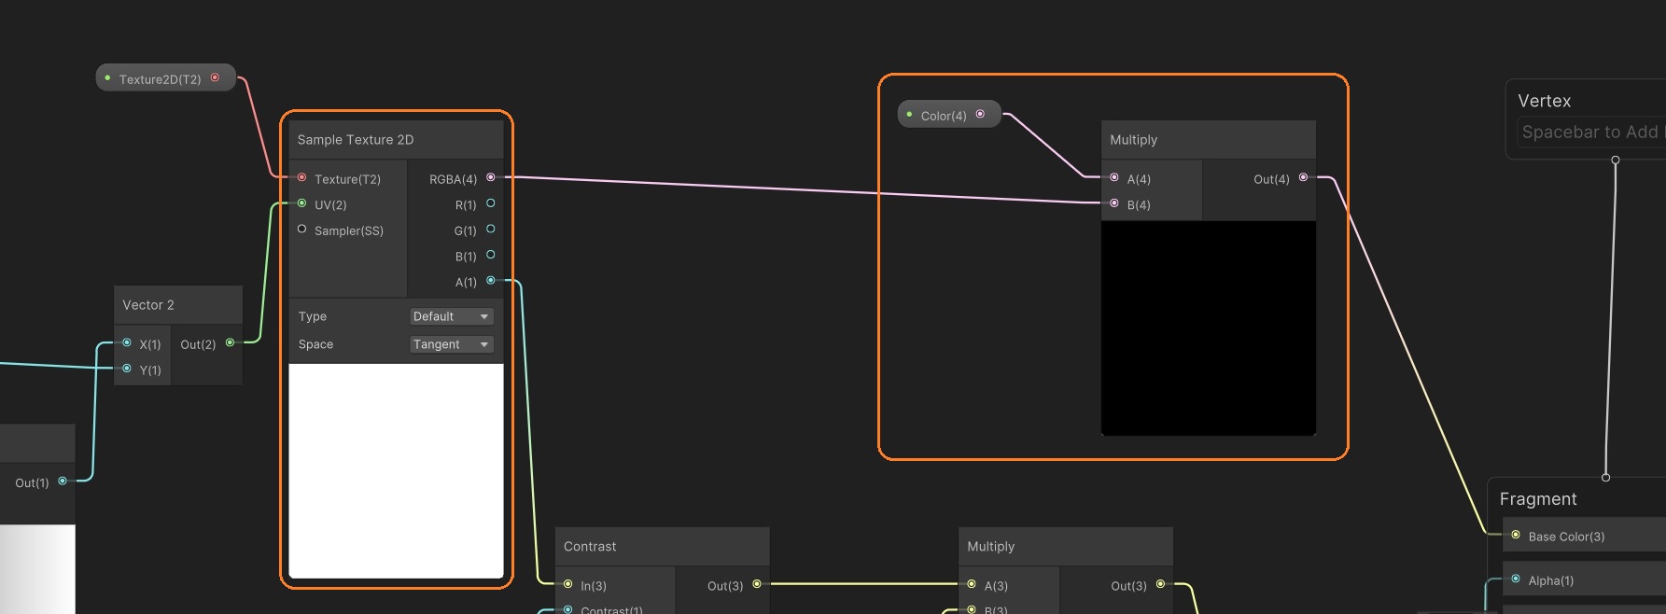Click the Vertex block Spacebar to Add placeholder
Image resolution: width=1666 pixels, height=614 pixels.
[x=1589, y=133]
